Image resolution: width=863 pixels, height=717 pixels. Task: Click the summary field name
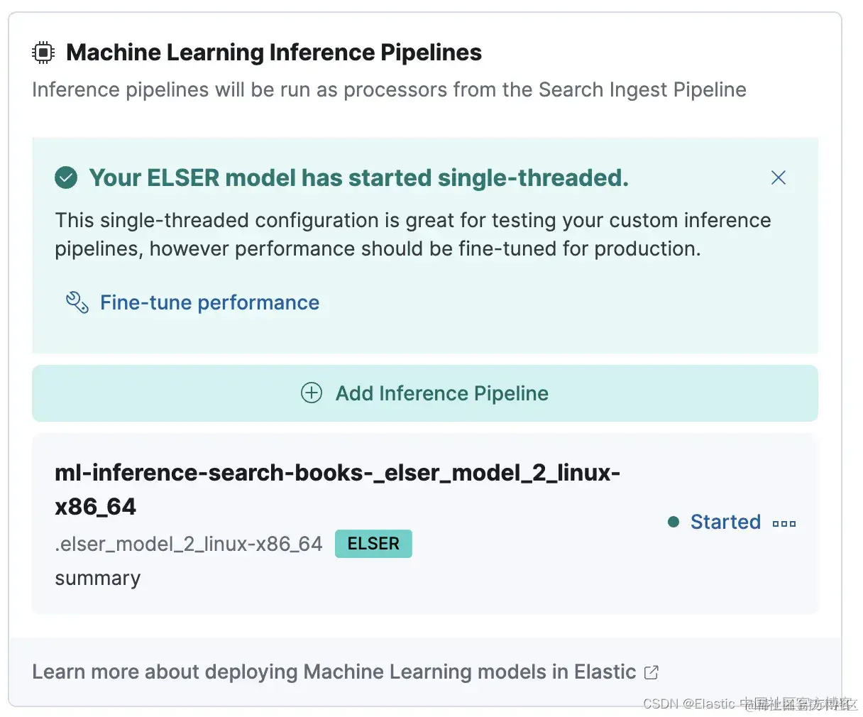point(98,579)
